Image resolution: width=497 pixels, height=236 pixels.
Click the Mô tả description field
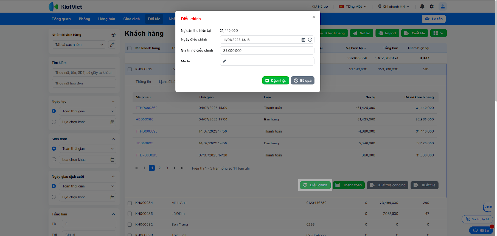coord(267,61)
